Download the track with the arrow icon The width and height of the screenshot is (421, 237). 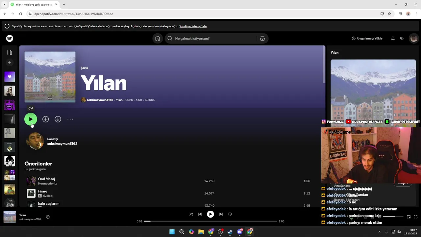[58, 119]
